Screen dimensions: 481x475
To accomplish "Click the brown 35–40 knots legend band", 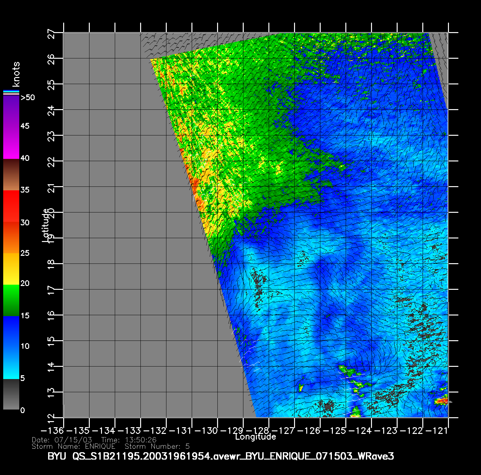I will click(11, 175).
